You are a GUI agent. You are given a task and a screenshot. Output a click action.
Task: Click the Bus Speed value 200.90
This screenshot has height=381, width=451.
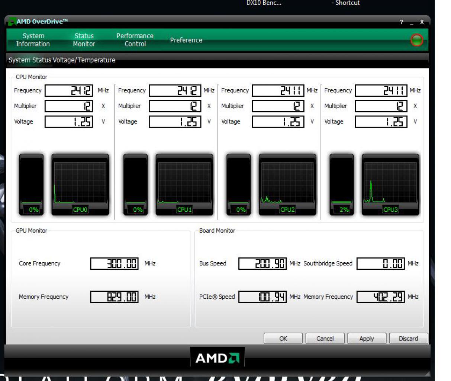point(262,263)
